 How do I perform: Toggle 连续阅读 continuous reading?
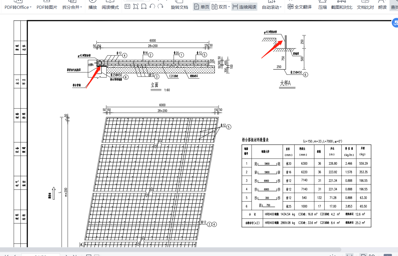coord(244,7)
